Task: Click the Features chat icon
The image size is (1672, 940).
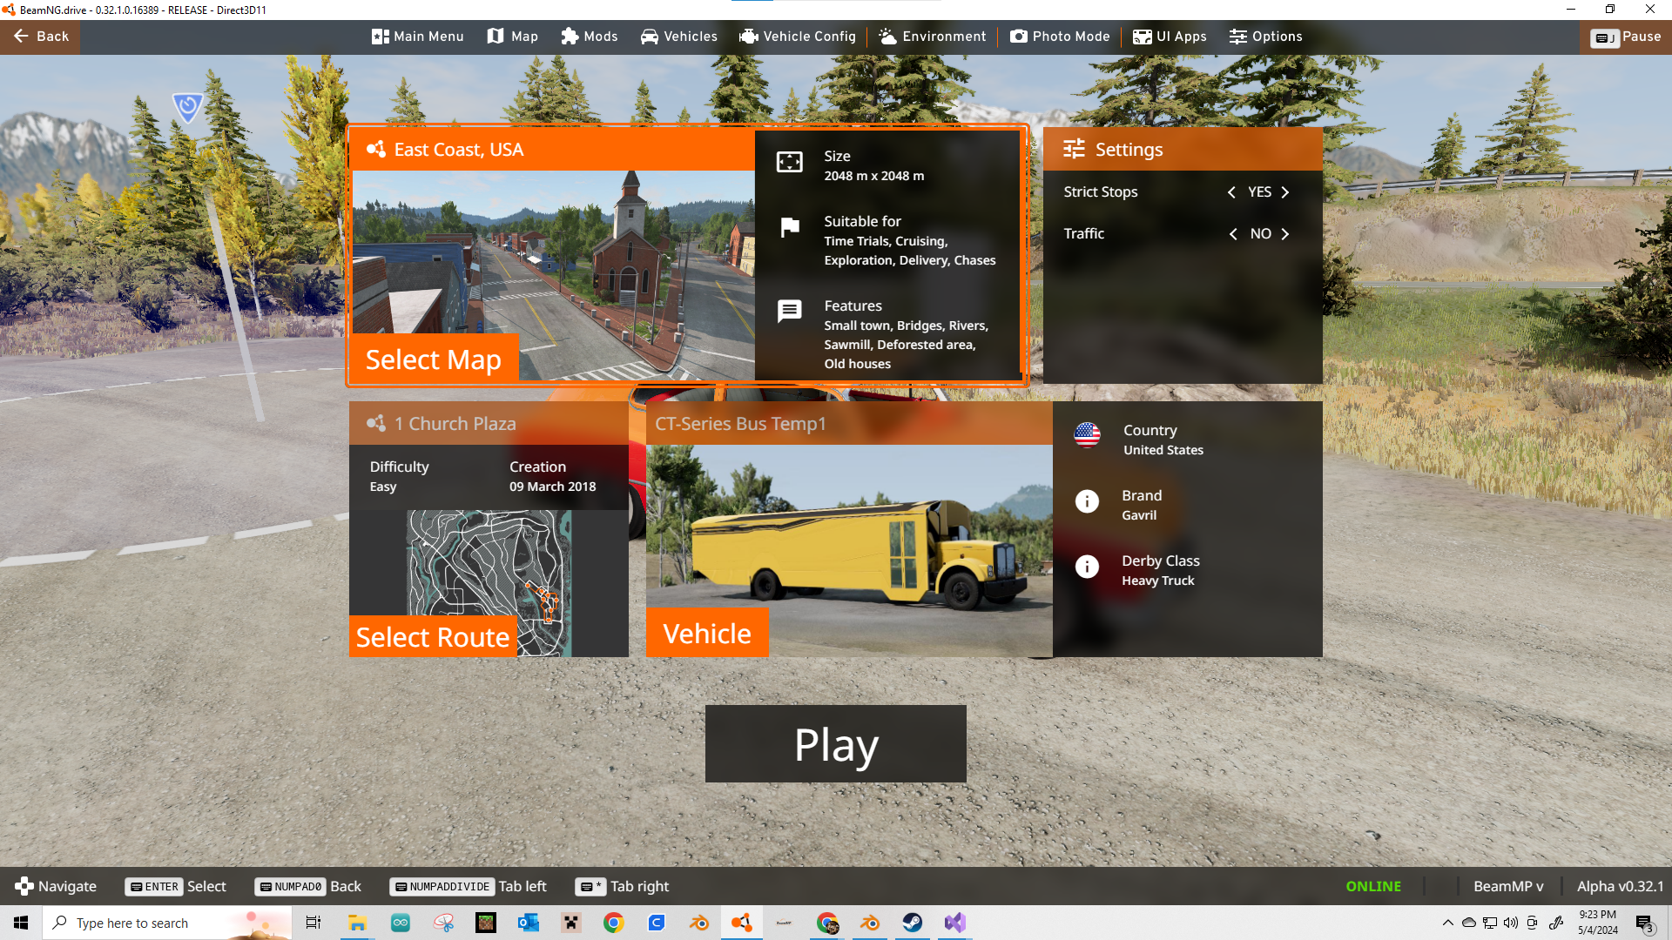Action: [790, 311]
